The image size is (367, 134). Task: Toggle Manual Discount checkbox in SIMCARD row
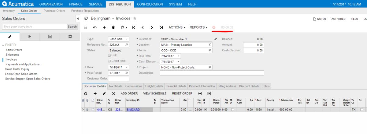click(x=232, y=109)
